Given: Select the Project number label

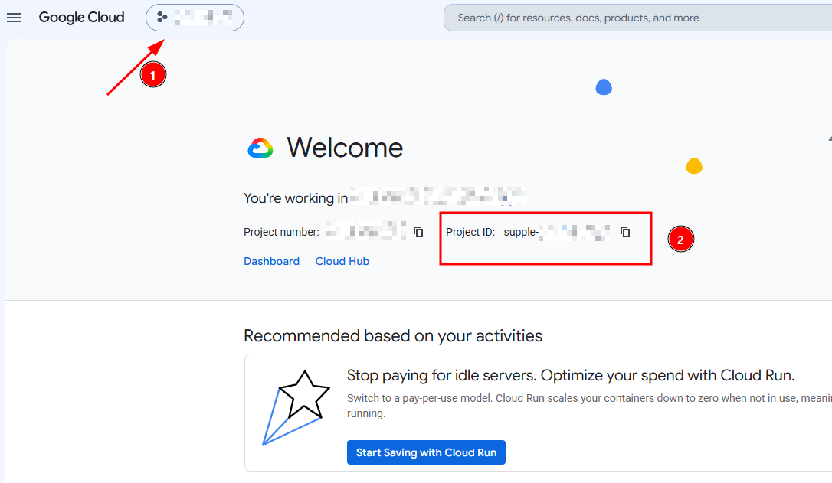Looking at the screenshot, I should point(281,232).
